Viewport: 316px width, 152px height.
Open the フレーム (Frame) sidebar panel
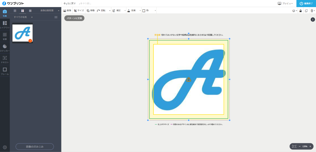pyautogui.click(x=5, y=71)
